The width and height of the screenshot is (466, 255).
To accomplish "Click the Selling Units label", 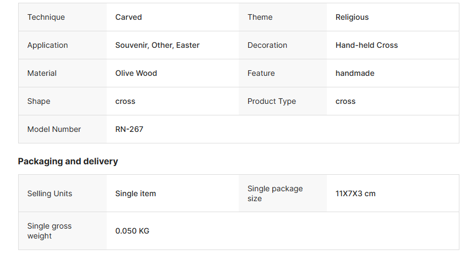I will (50, 193).
